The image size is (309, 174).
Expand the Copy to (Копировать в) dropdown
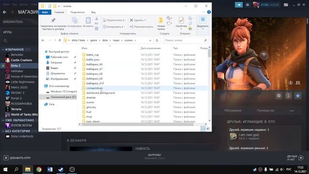click(x=114, y=27)
